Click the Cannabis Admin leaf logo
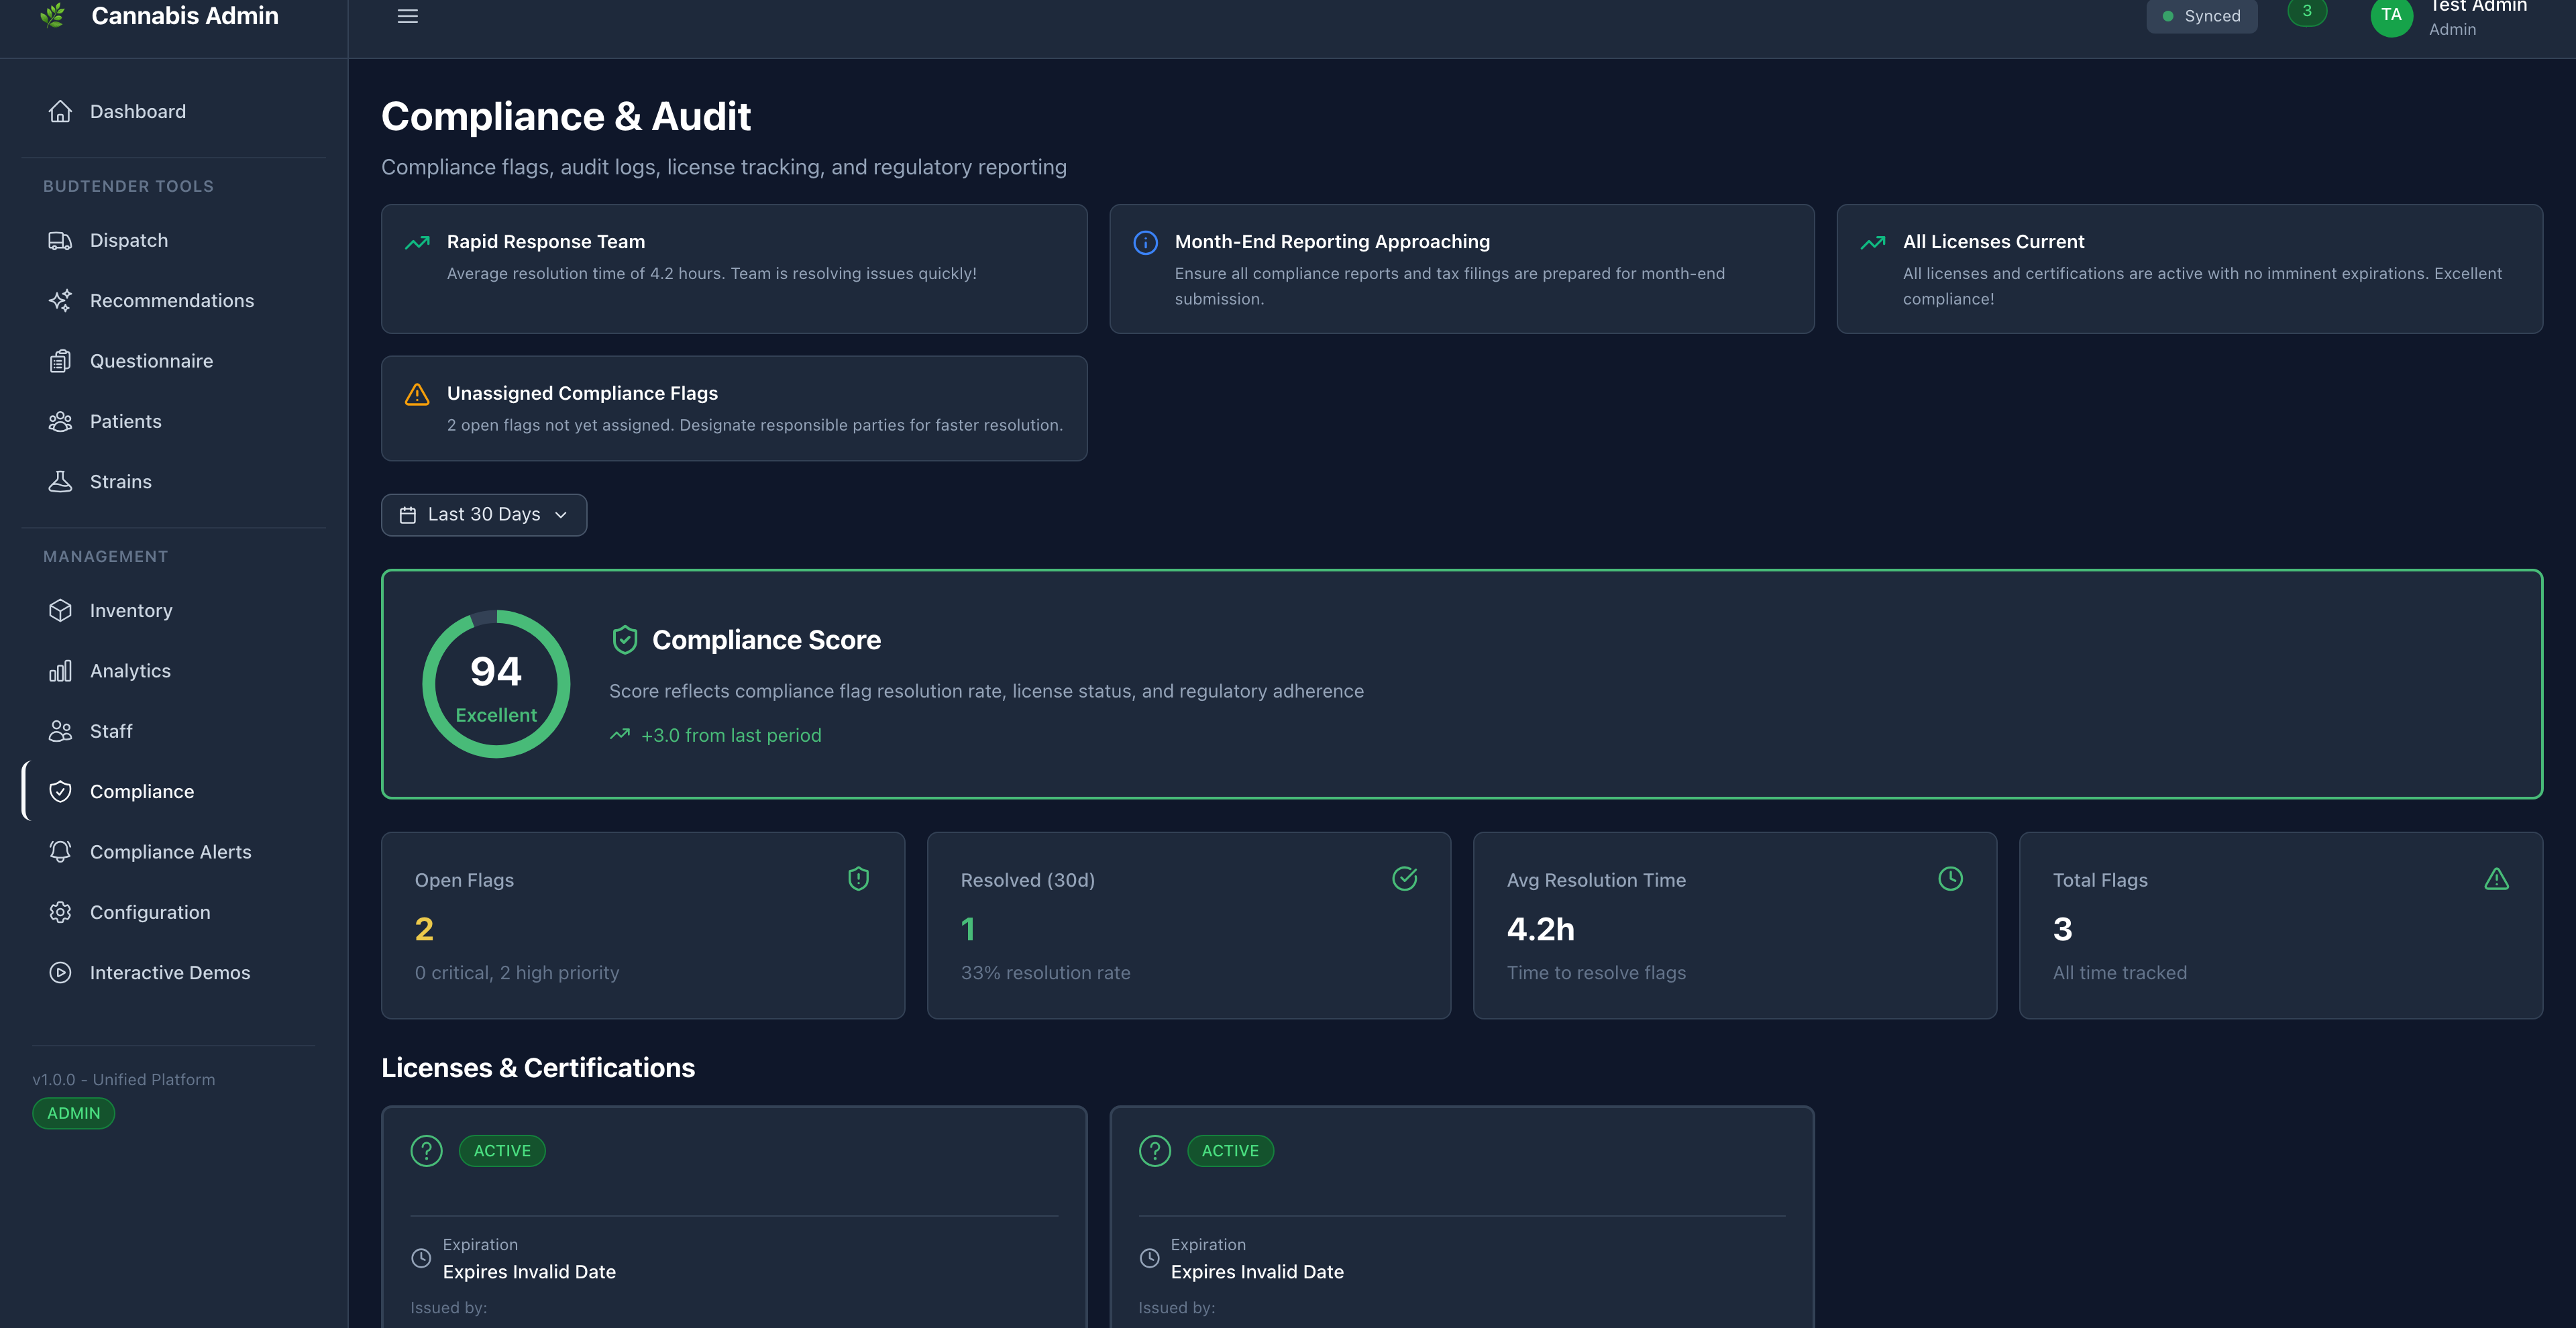The width and height of the screenshot is (2576, 1328). 53,15
